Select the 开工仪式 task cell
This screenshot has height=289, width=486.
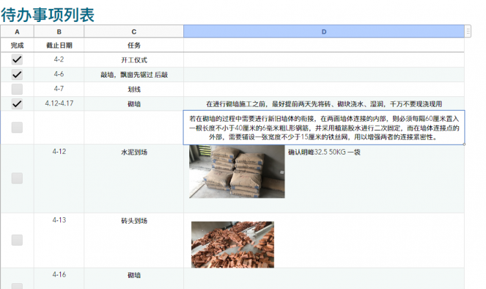(134, 59)
